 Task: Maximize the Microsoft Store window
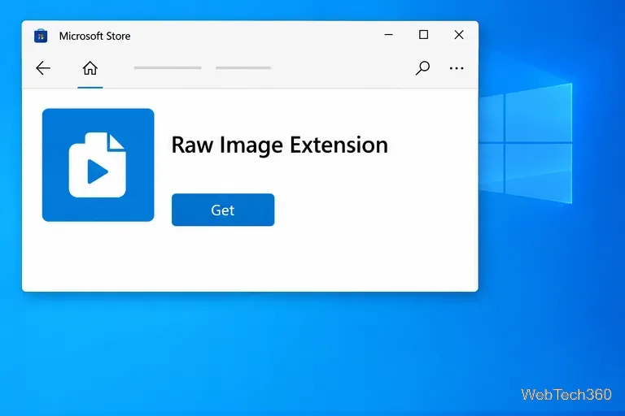pyautogui.click(x=424, y=35)
